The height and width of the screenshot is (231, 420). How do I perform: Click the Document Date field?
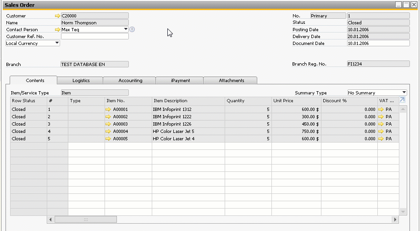(378, 43)
